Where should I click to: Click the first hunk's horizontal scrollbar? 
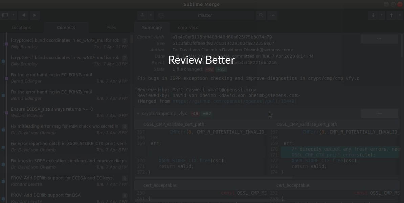pyautogui.click(x=214, y=178)
